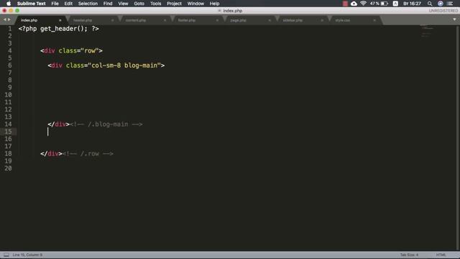Click the /.row comment on line 18

pyautogui.click(x=88, y=153)
